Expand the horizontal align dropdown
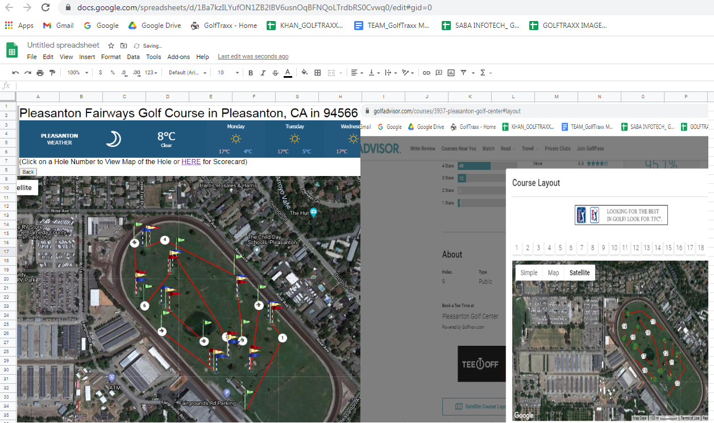 click(x=356, y=73)
